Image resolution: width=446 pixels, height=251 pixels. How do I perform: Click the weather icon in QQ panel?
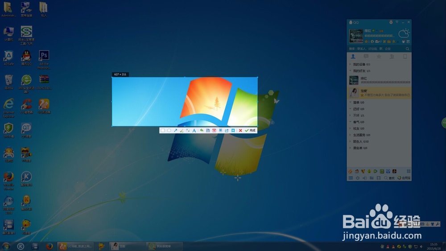click(x=404, y=33)
